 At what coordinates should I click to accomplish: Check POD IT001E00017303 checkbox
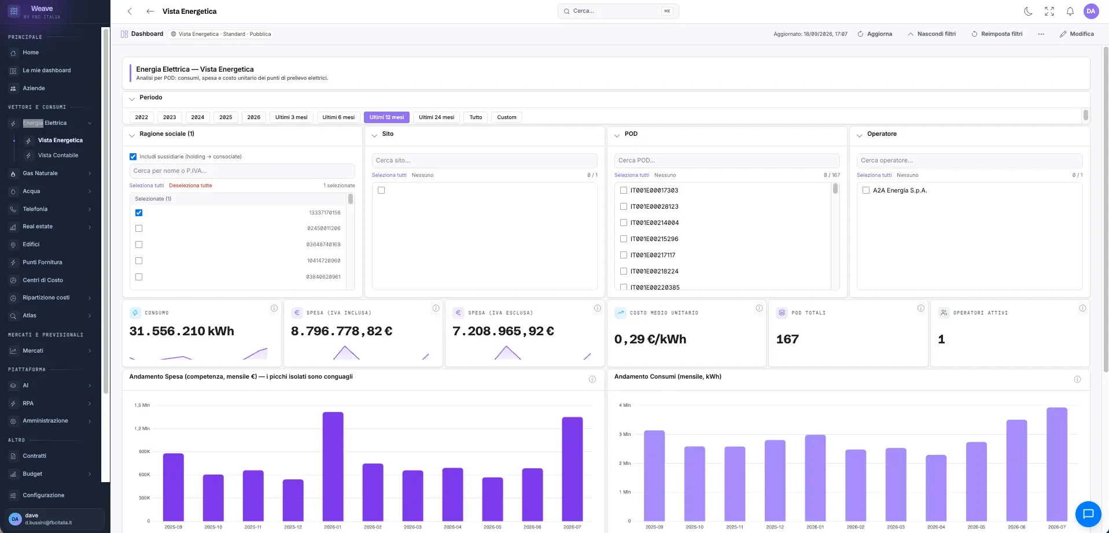point(624,190)
